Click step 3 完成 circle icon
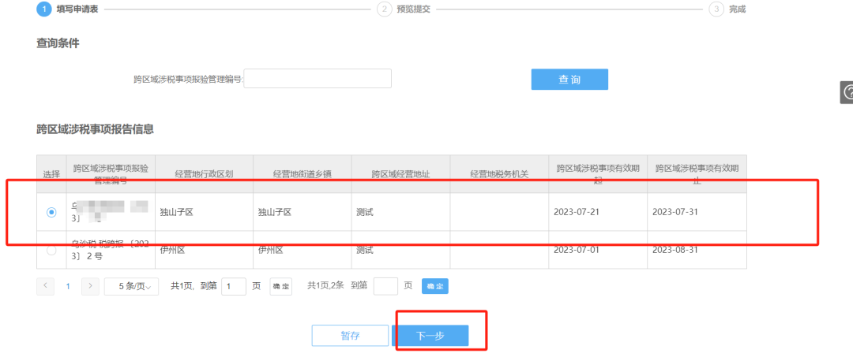The image size is (853, 357). click(716, 9)
